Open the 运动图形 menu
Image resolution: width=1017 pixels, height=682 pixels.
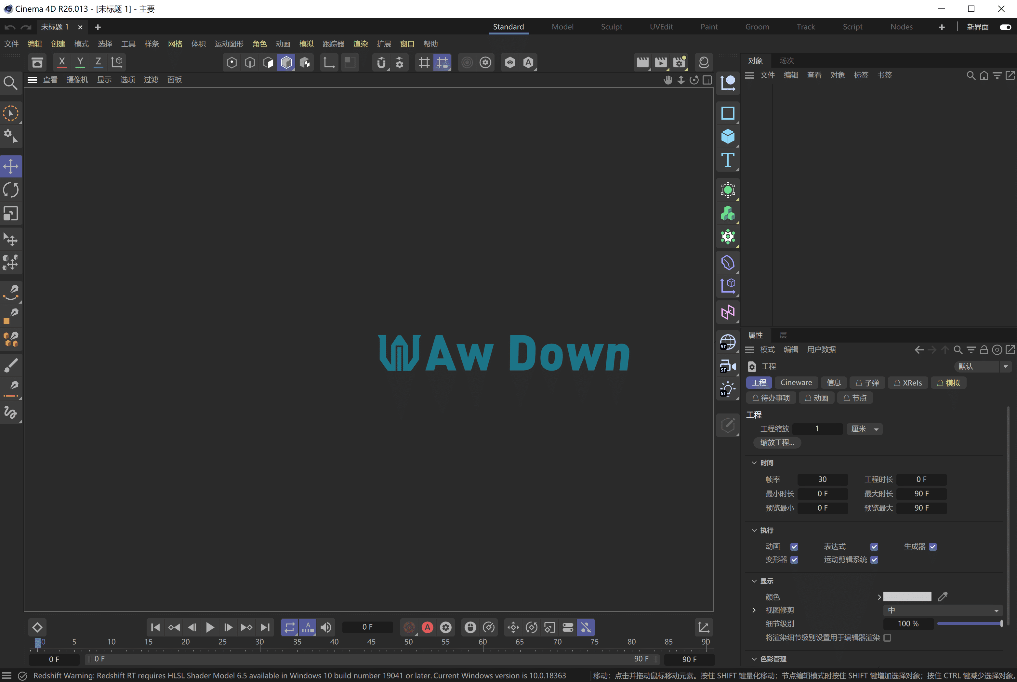229,44
